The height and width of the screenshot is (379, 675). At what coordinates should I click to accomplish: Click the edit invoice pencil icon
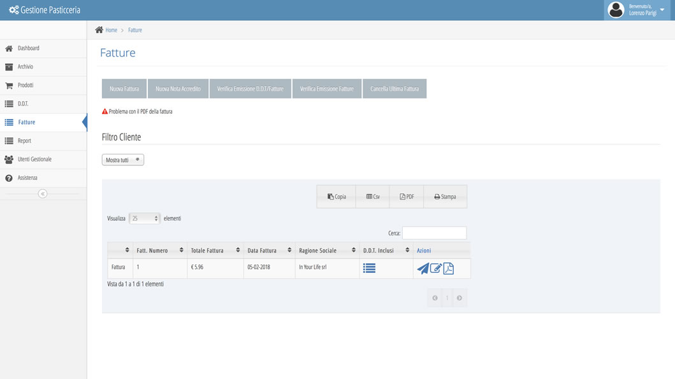pos(436,268)
